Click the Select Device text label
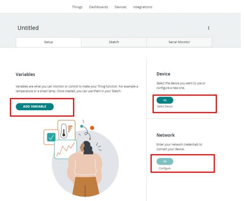 [x=165, y=106]
